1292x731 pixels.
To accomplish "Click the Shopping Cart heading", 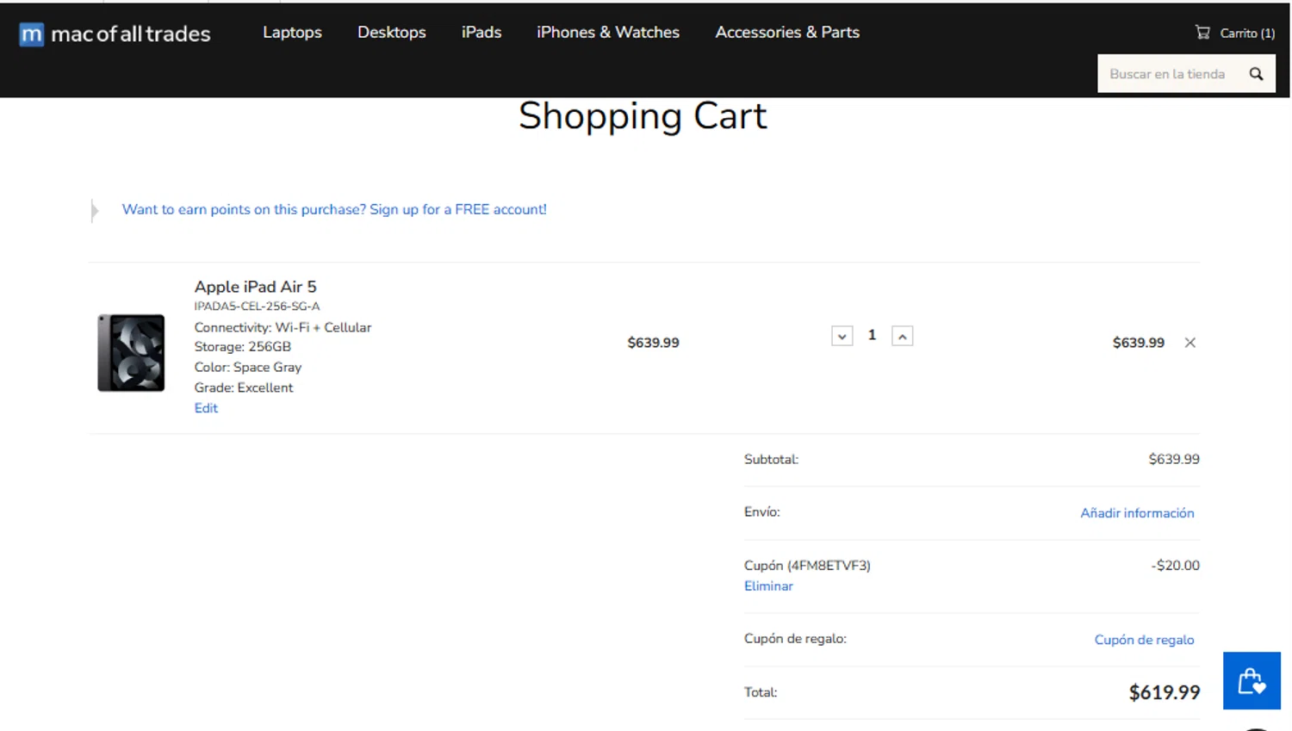I will [x=643, y=116].
